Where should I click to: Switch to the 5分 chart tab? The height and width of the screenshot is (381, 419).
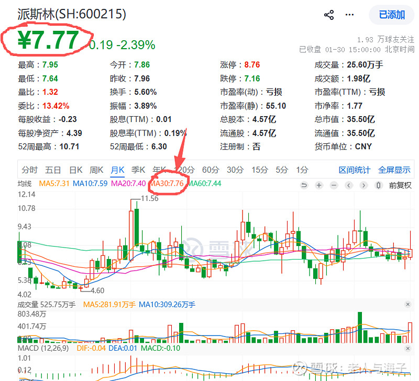tap(282, 170)
